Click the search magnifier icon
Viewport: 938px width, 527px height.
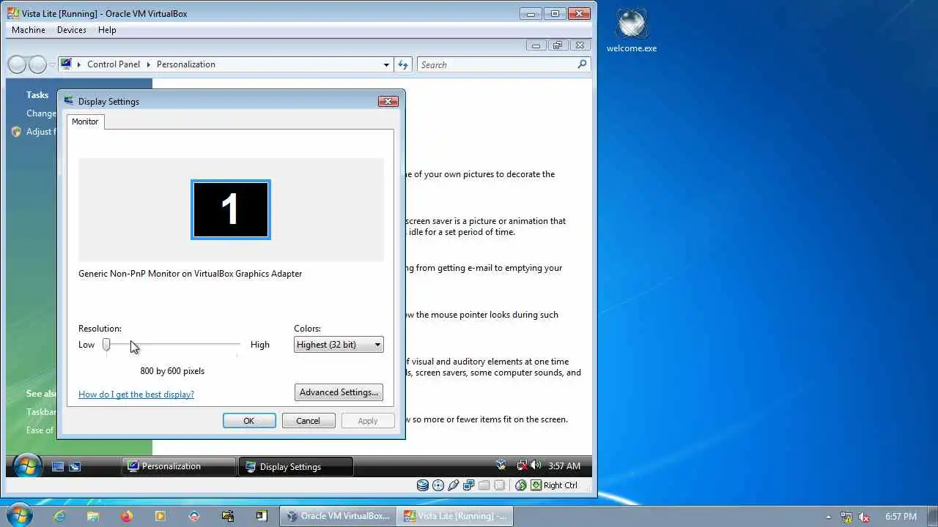point(583,64)
